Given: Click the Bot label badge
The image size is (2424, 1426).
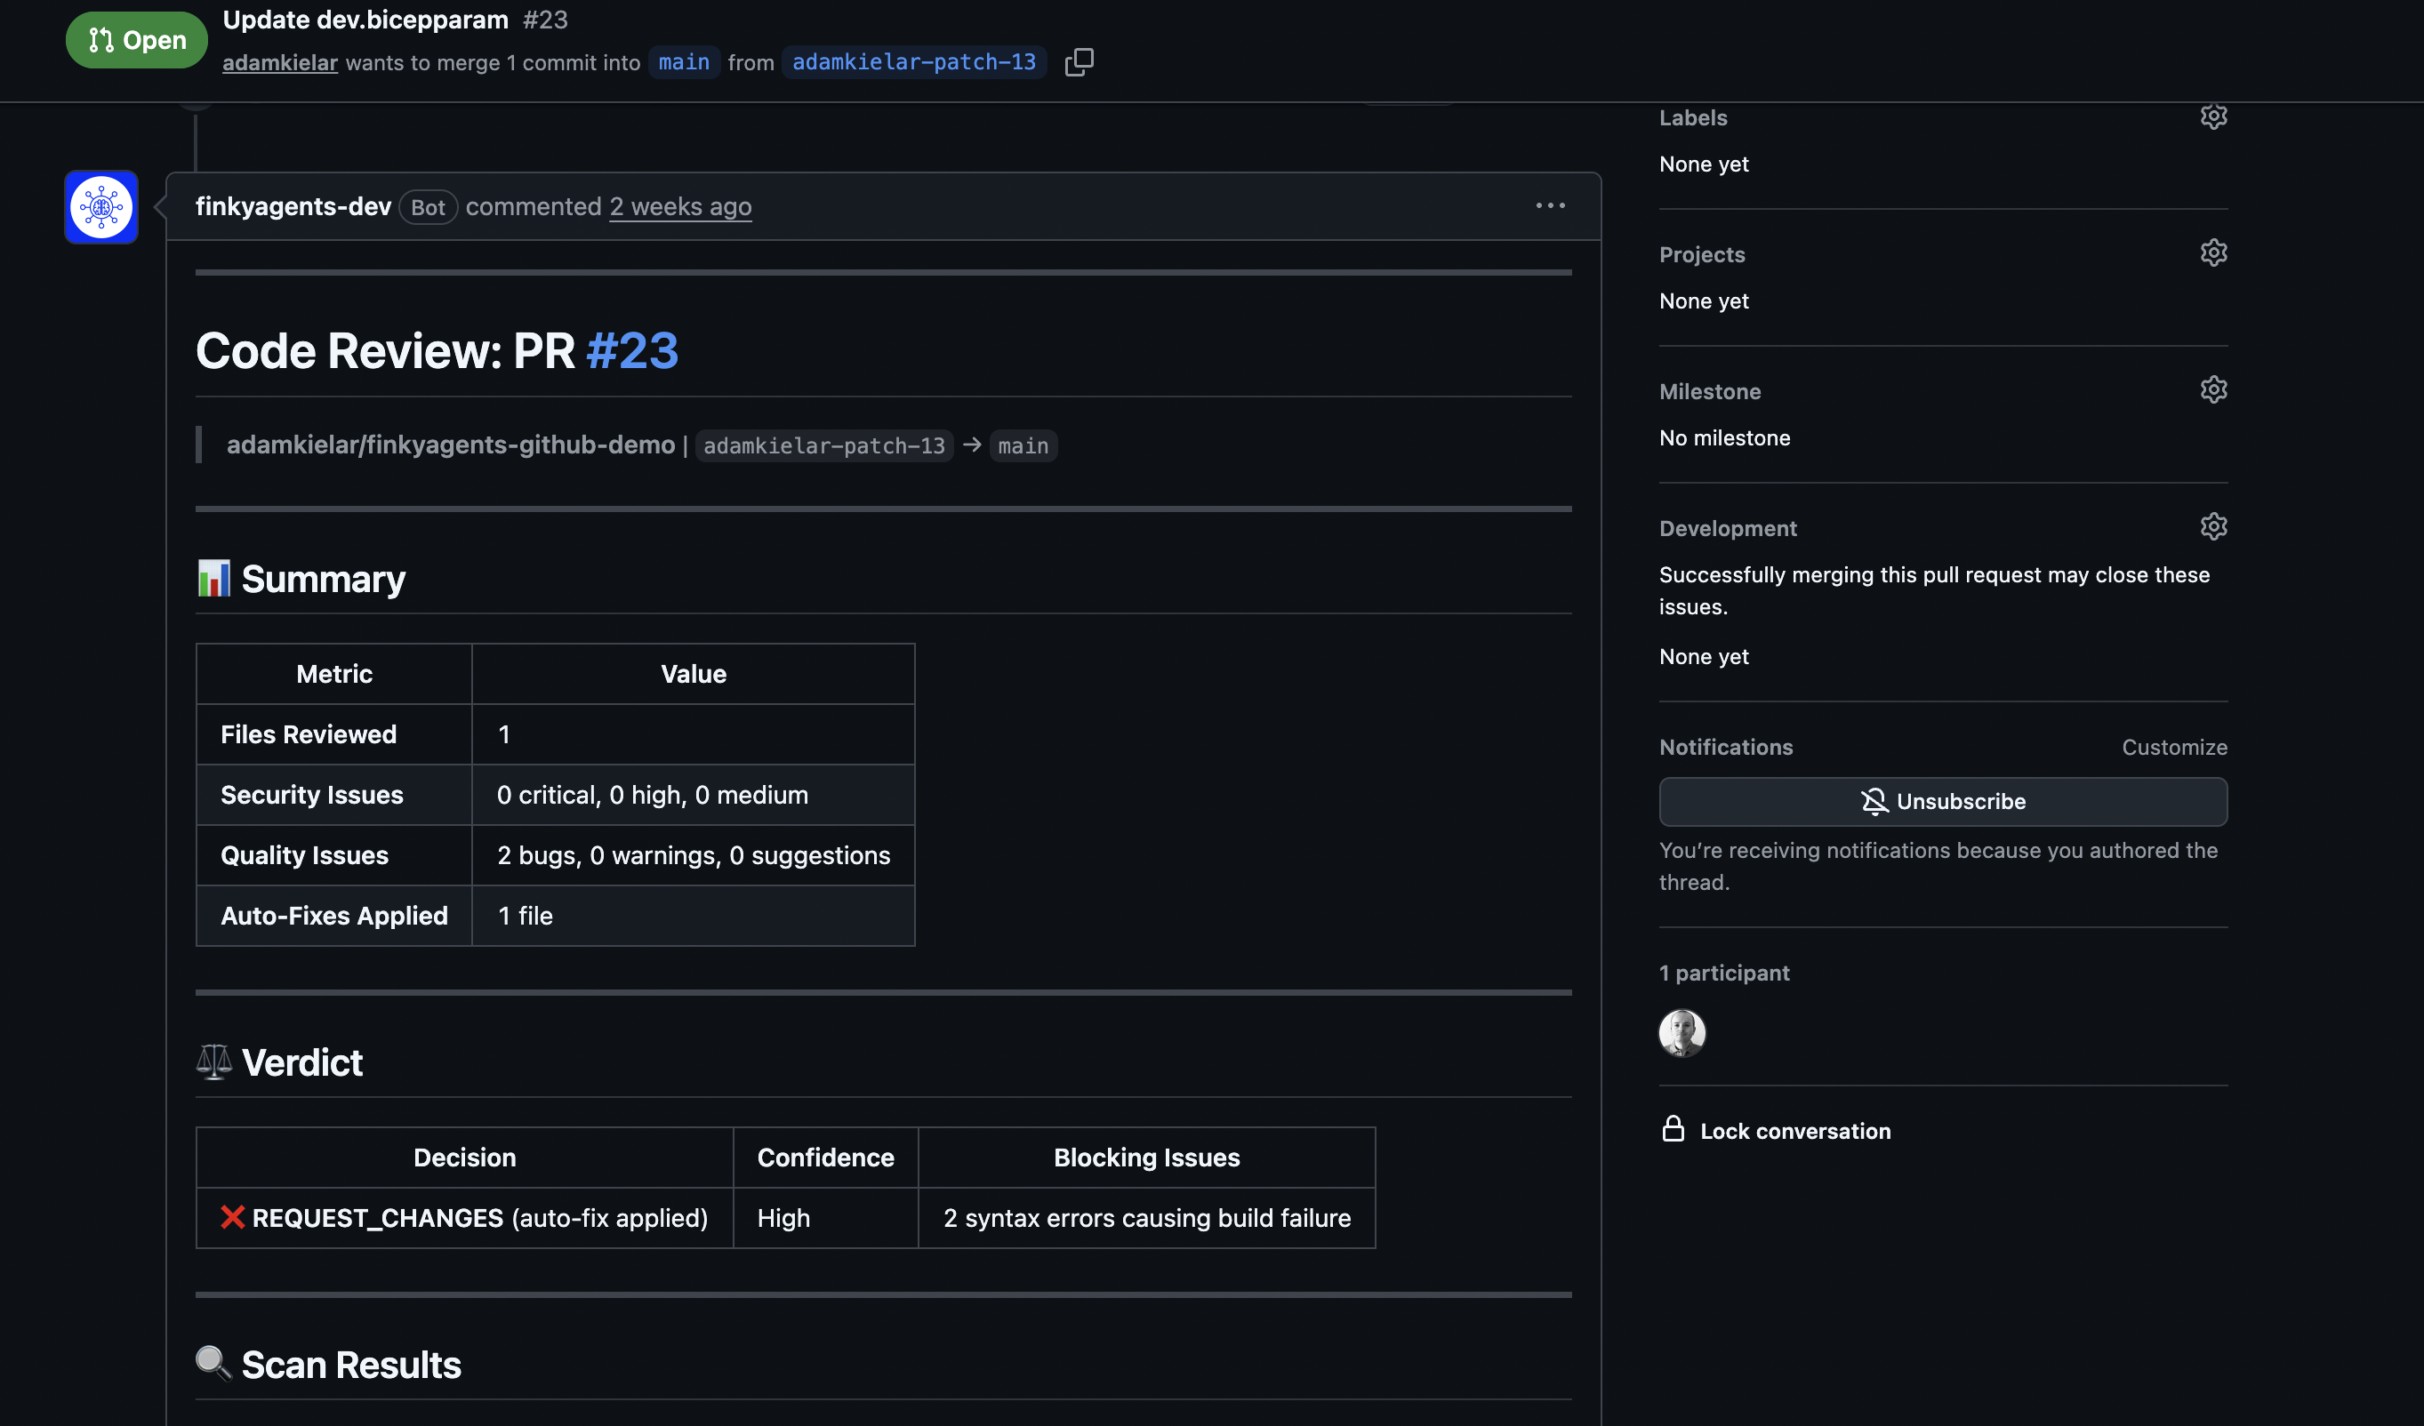Looking at the screenshot, I should click(428, 207).
